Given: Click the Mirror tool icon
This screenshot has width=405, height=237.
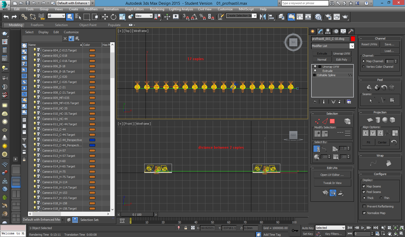Looking at the screenshot, I should [263, 17].
